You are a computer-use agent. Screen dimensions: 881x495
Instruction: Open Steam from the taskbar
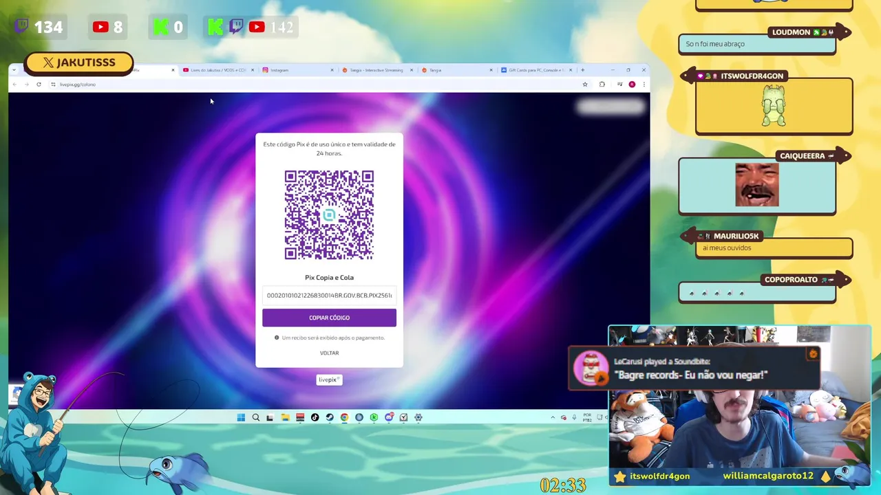coord(330,417)
